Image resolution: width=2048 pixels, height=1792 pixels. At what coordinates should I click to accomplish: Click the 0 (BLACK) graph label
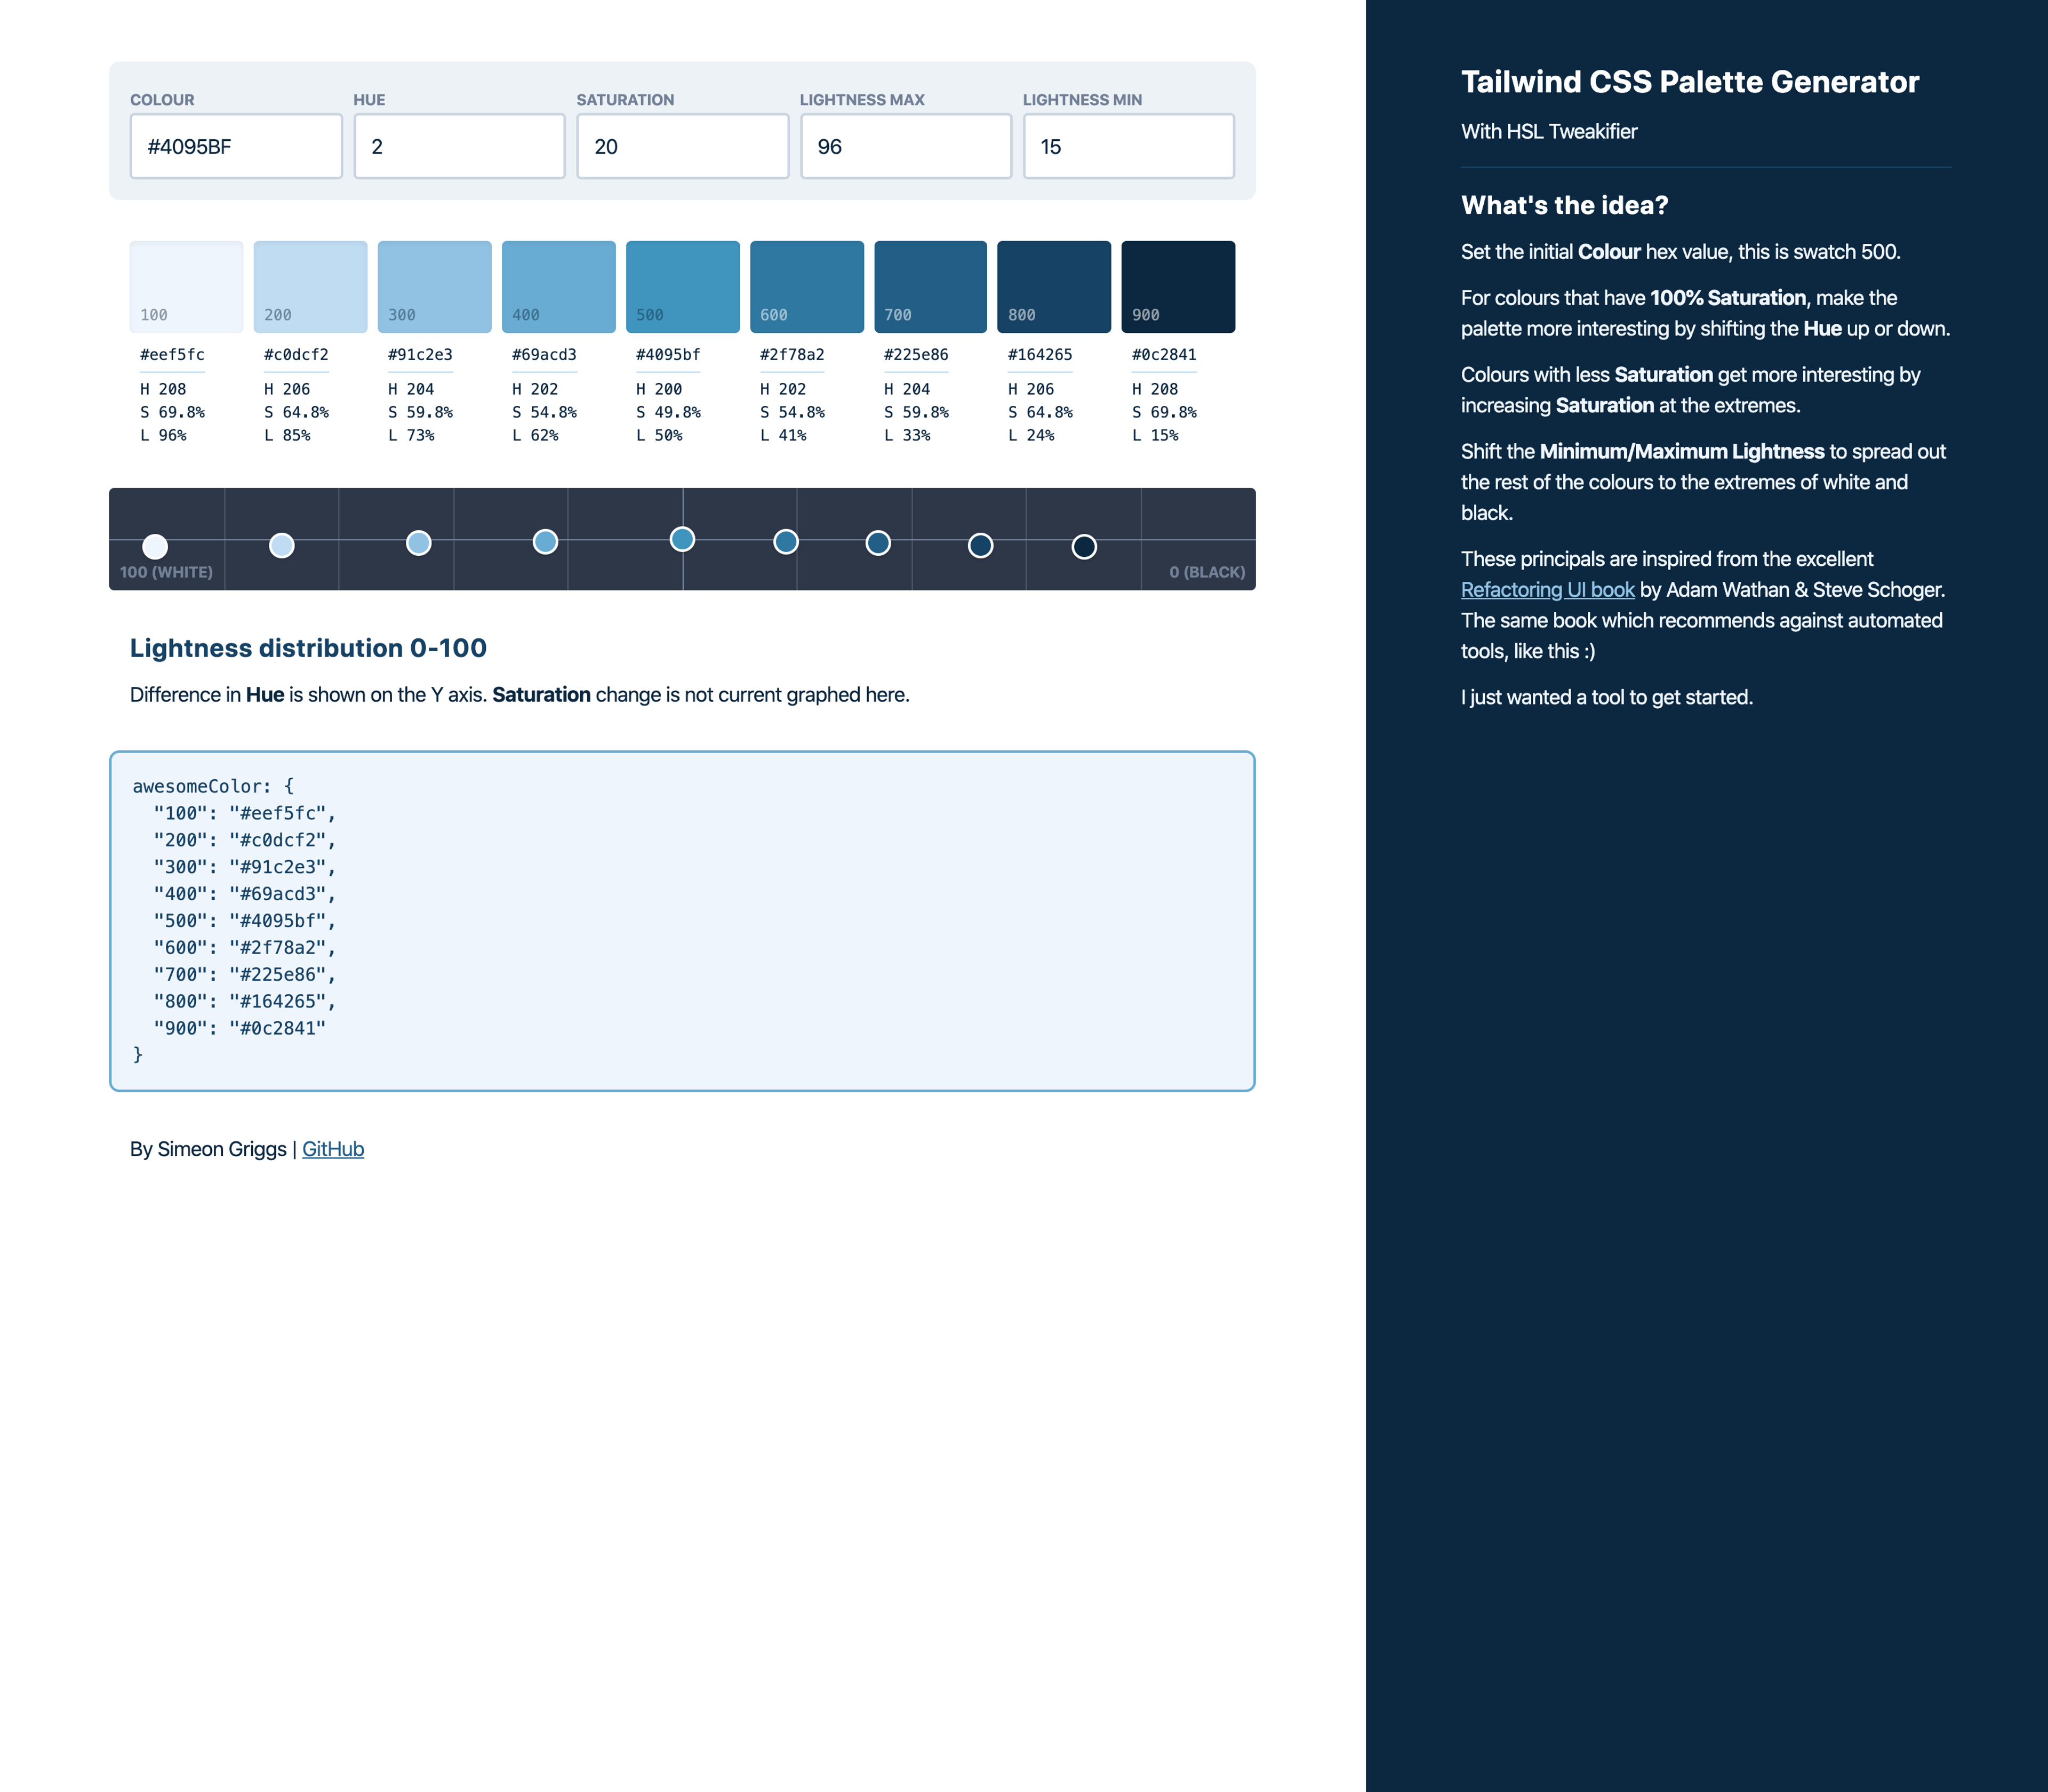(1207, 572)
